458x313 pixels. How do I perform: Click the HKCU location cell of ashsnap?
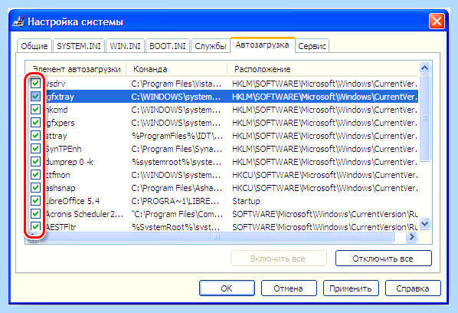click(325, 188)
